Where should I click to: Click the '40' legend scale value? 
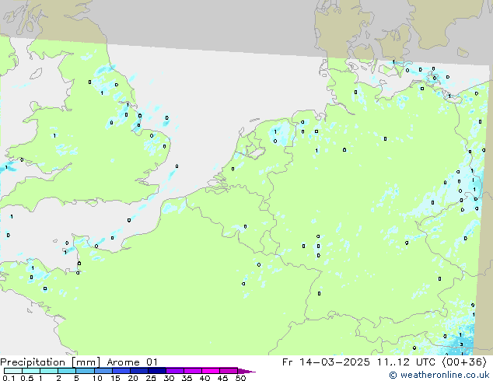pos(205,378)
